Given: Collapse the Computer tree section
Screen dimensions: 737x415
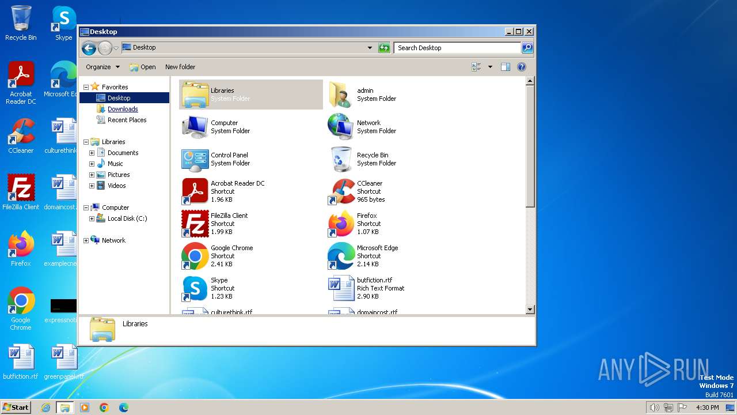Looking at the screenshot, I should pos(86,207).
